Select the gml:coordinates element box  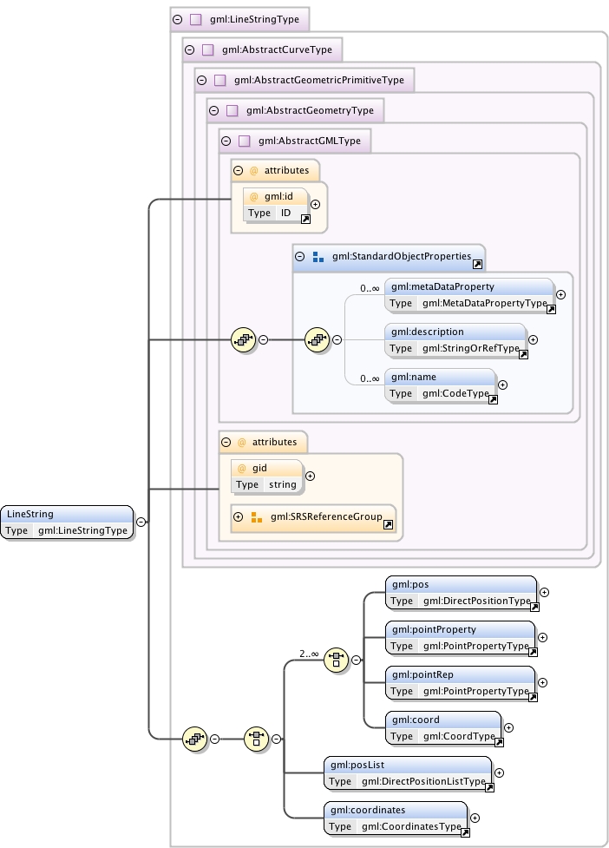coord(396,818)
